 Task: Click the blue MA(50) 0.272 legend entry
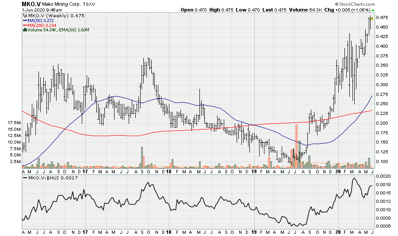(x=38, y=21)
